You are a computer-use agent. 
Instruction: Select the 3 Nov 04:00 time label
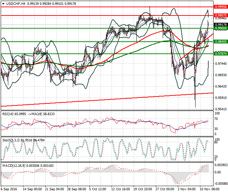click(x=187, y=189)
